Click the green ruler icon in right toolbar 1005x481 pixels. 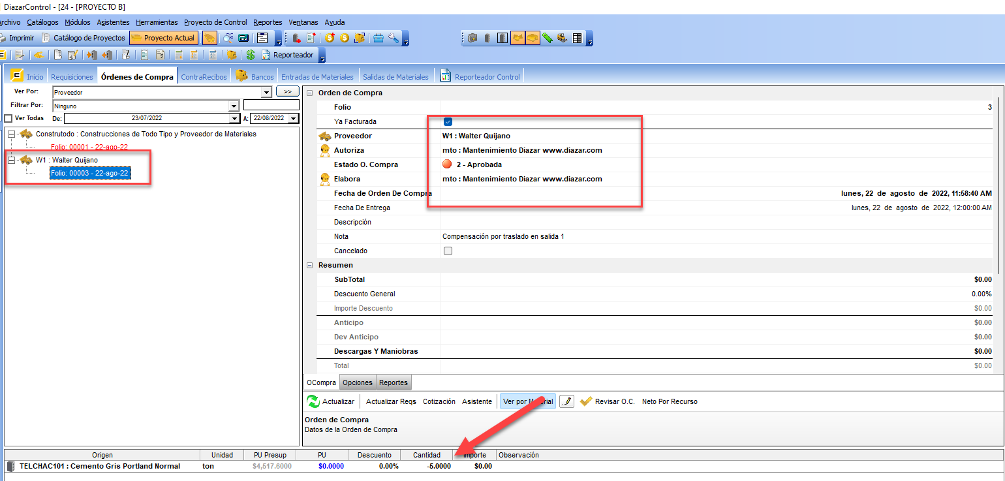click(x=548, y=38)
